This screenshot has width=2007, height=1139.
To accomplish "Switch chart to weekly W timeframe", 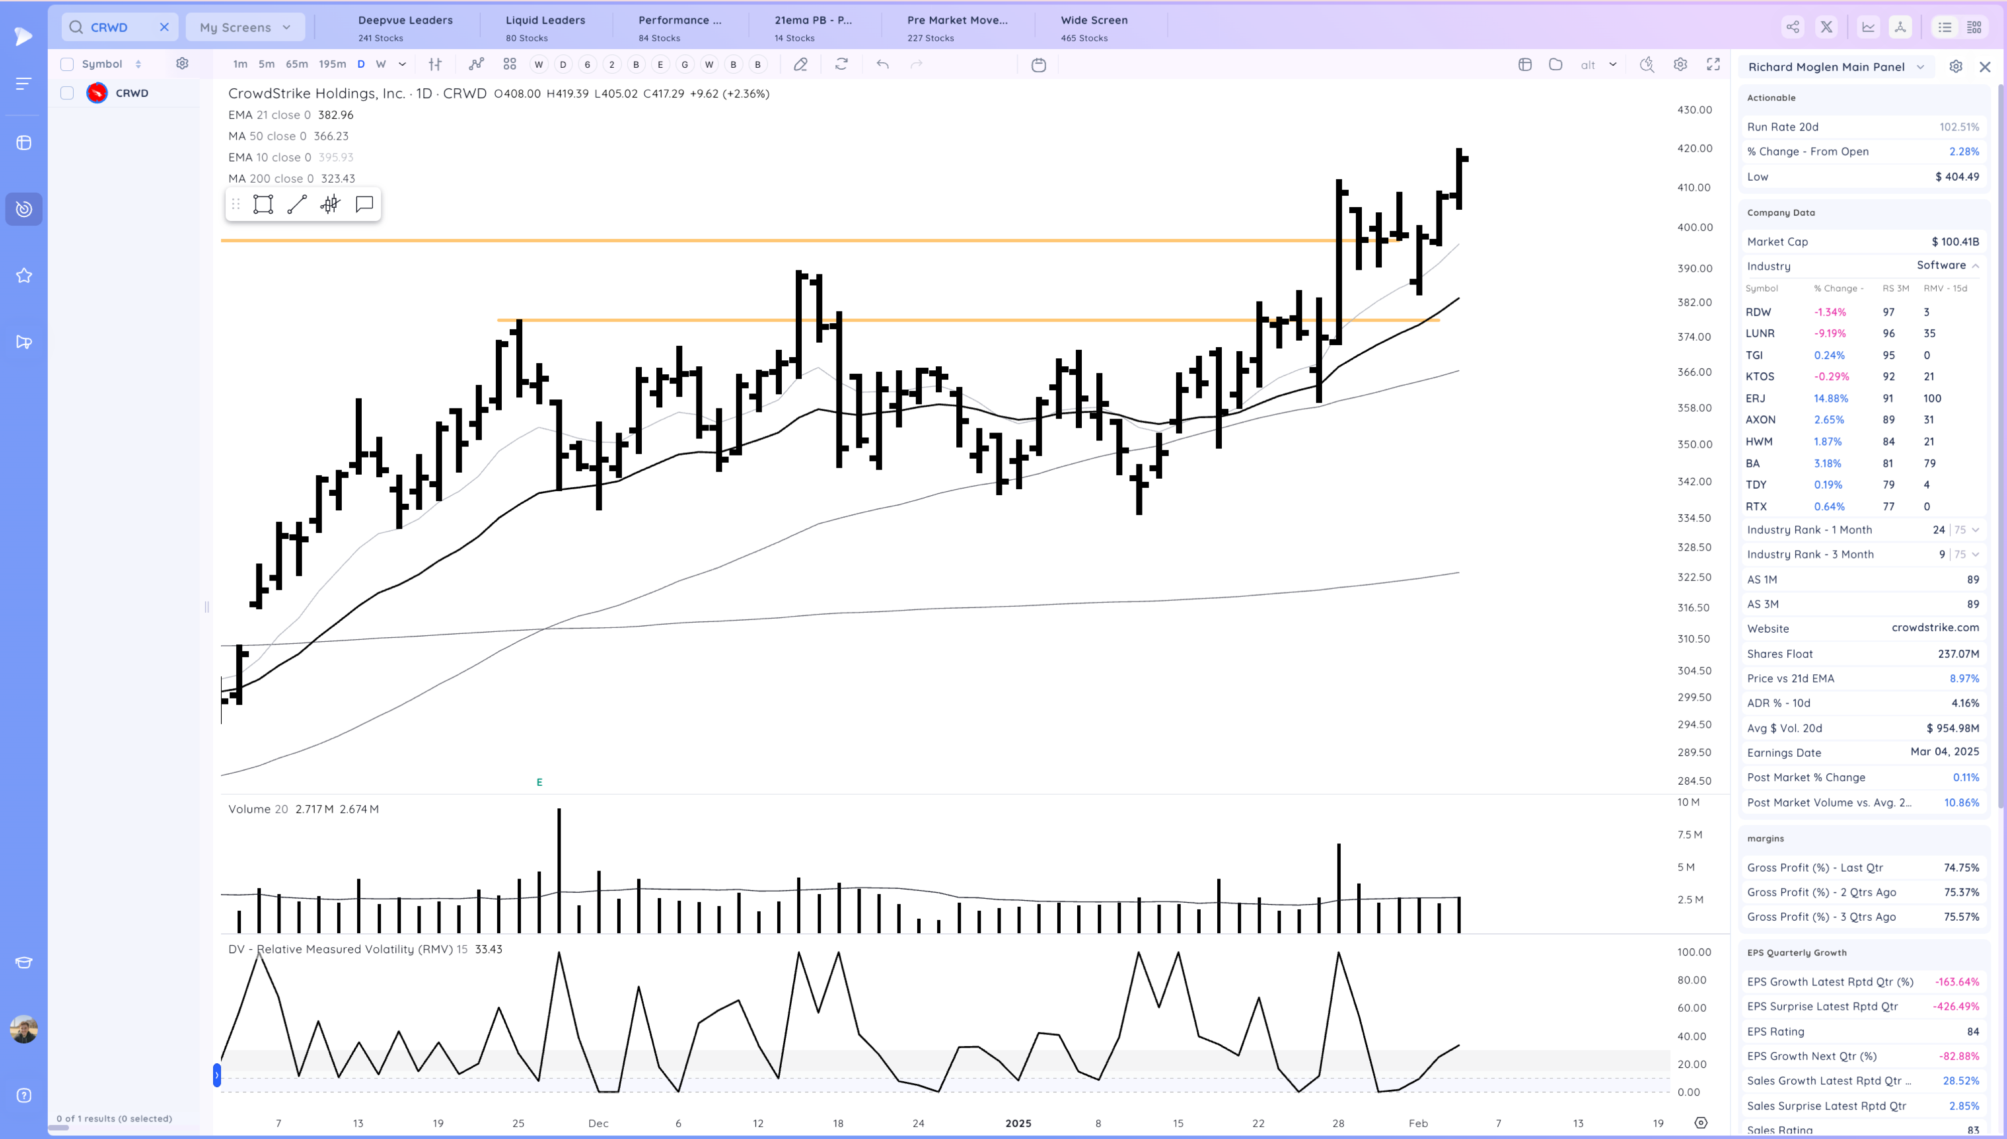I will [x=381, y=64].
